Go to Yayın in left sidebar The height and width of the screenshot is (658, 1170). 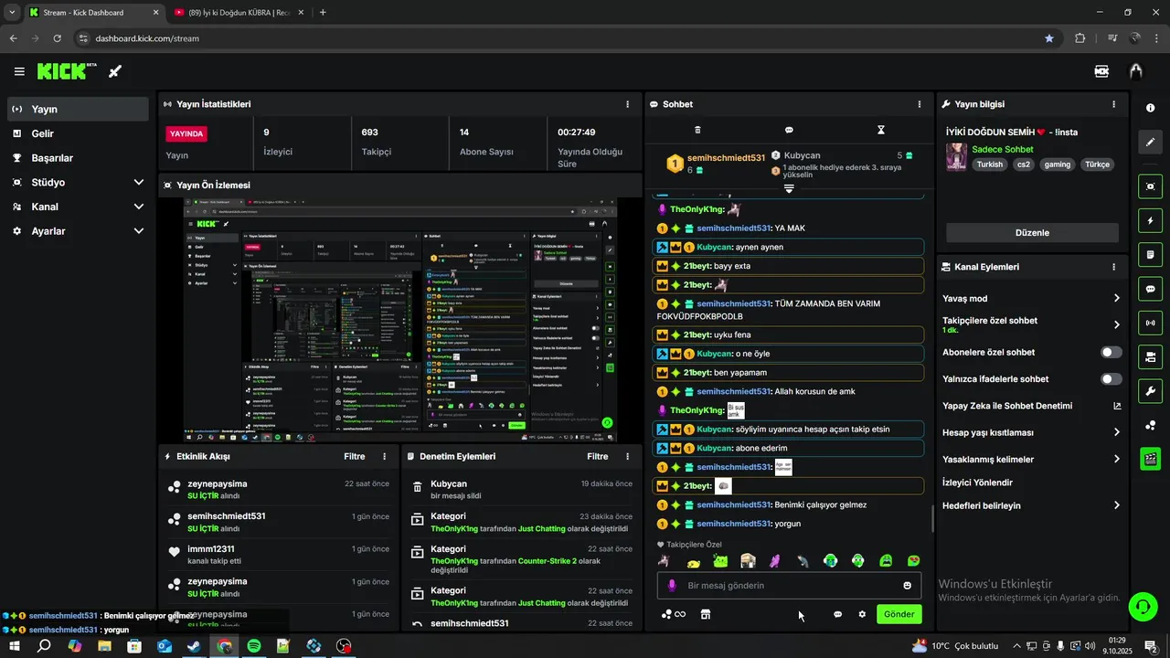(78, 109)
